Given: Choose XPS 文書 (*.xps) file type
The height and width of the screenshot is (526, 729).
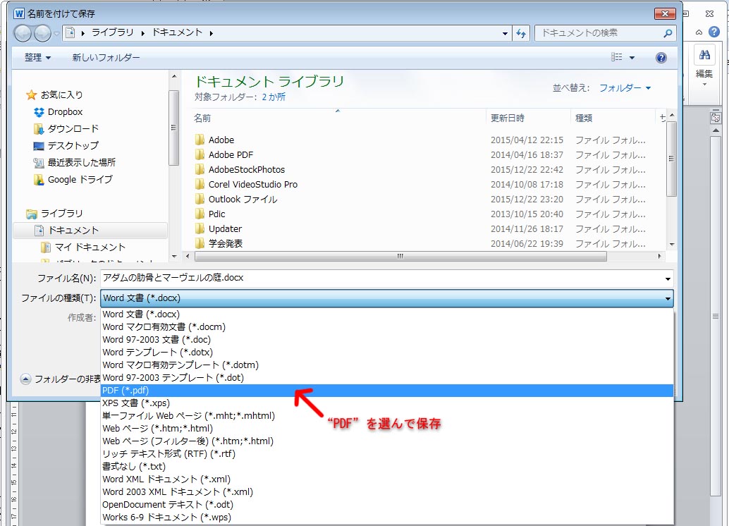Looking at the screenshot, I should pyautogui.click(x=387, y=403).
